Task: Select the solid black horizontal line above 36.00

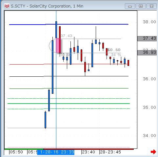Action: pyautogui.click(x=69, y=76)
